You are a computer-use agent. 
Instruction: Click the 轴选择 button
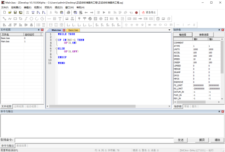(x=183, y=35)
